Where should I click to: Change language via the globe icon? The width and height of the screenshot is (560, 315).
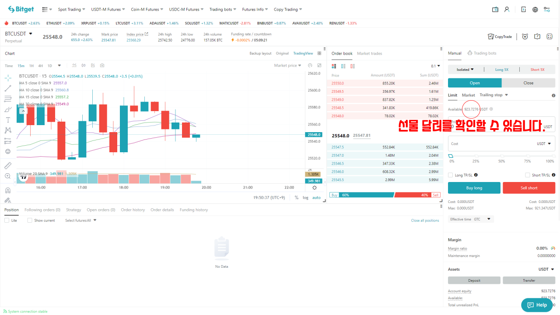535,9
